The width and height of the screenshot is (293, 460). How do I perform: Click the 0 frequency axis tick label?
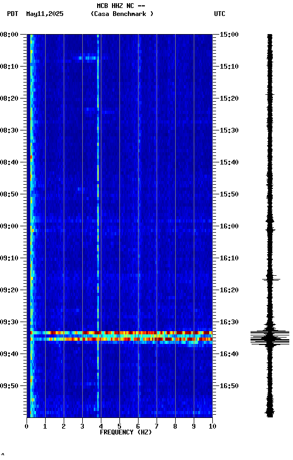click(27, 426)
